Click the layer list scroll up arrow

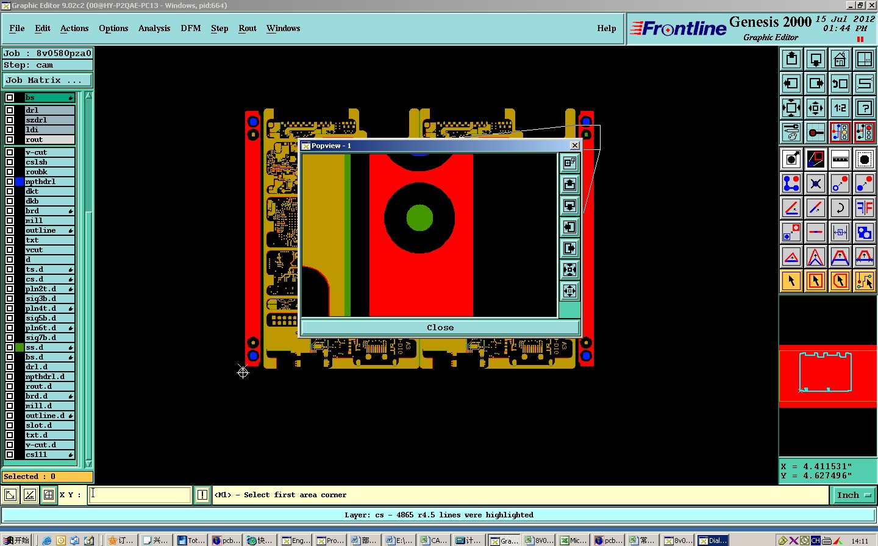coord(88,96)
